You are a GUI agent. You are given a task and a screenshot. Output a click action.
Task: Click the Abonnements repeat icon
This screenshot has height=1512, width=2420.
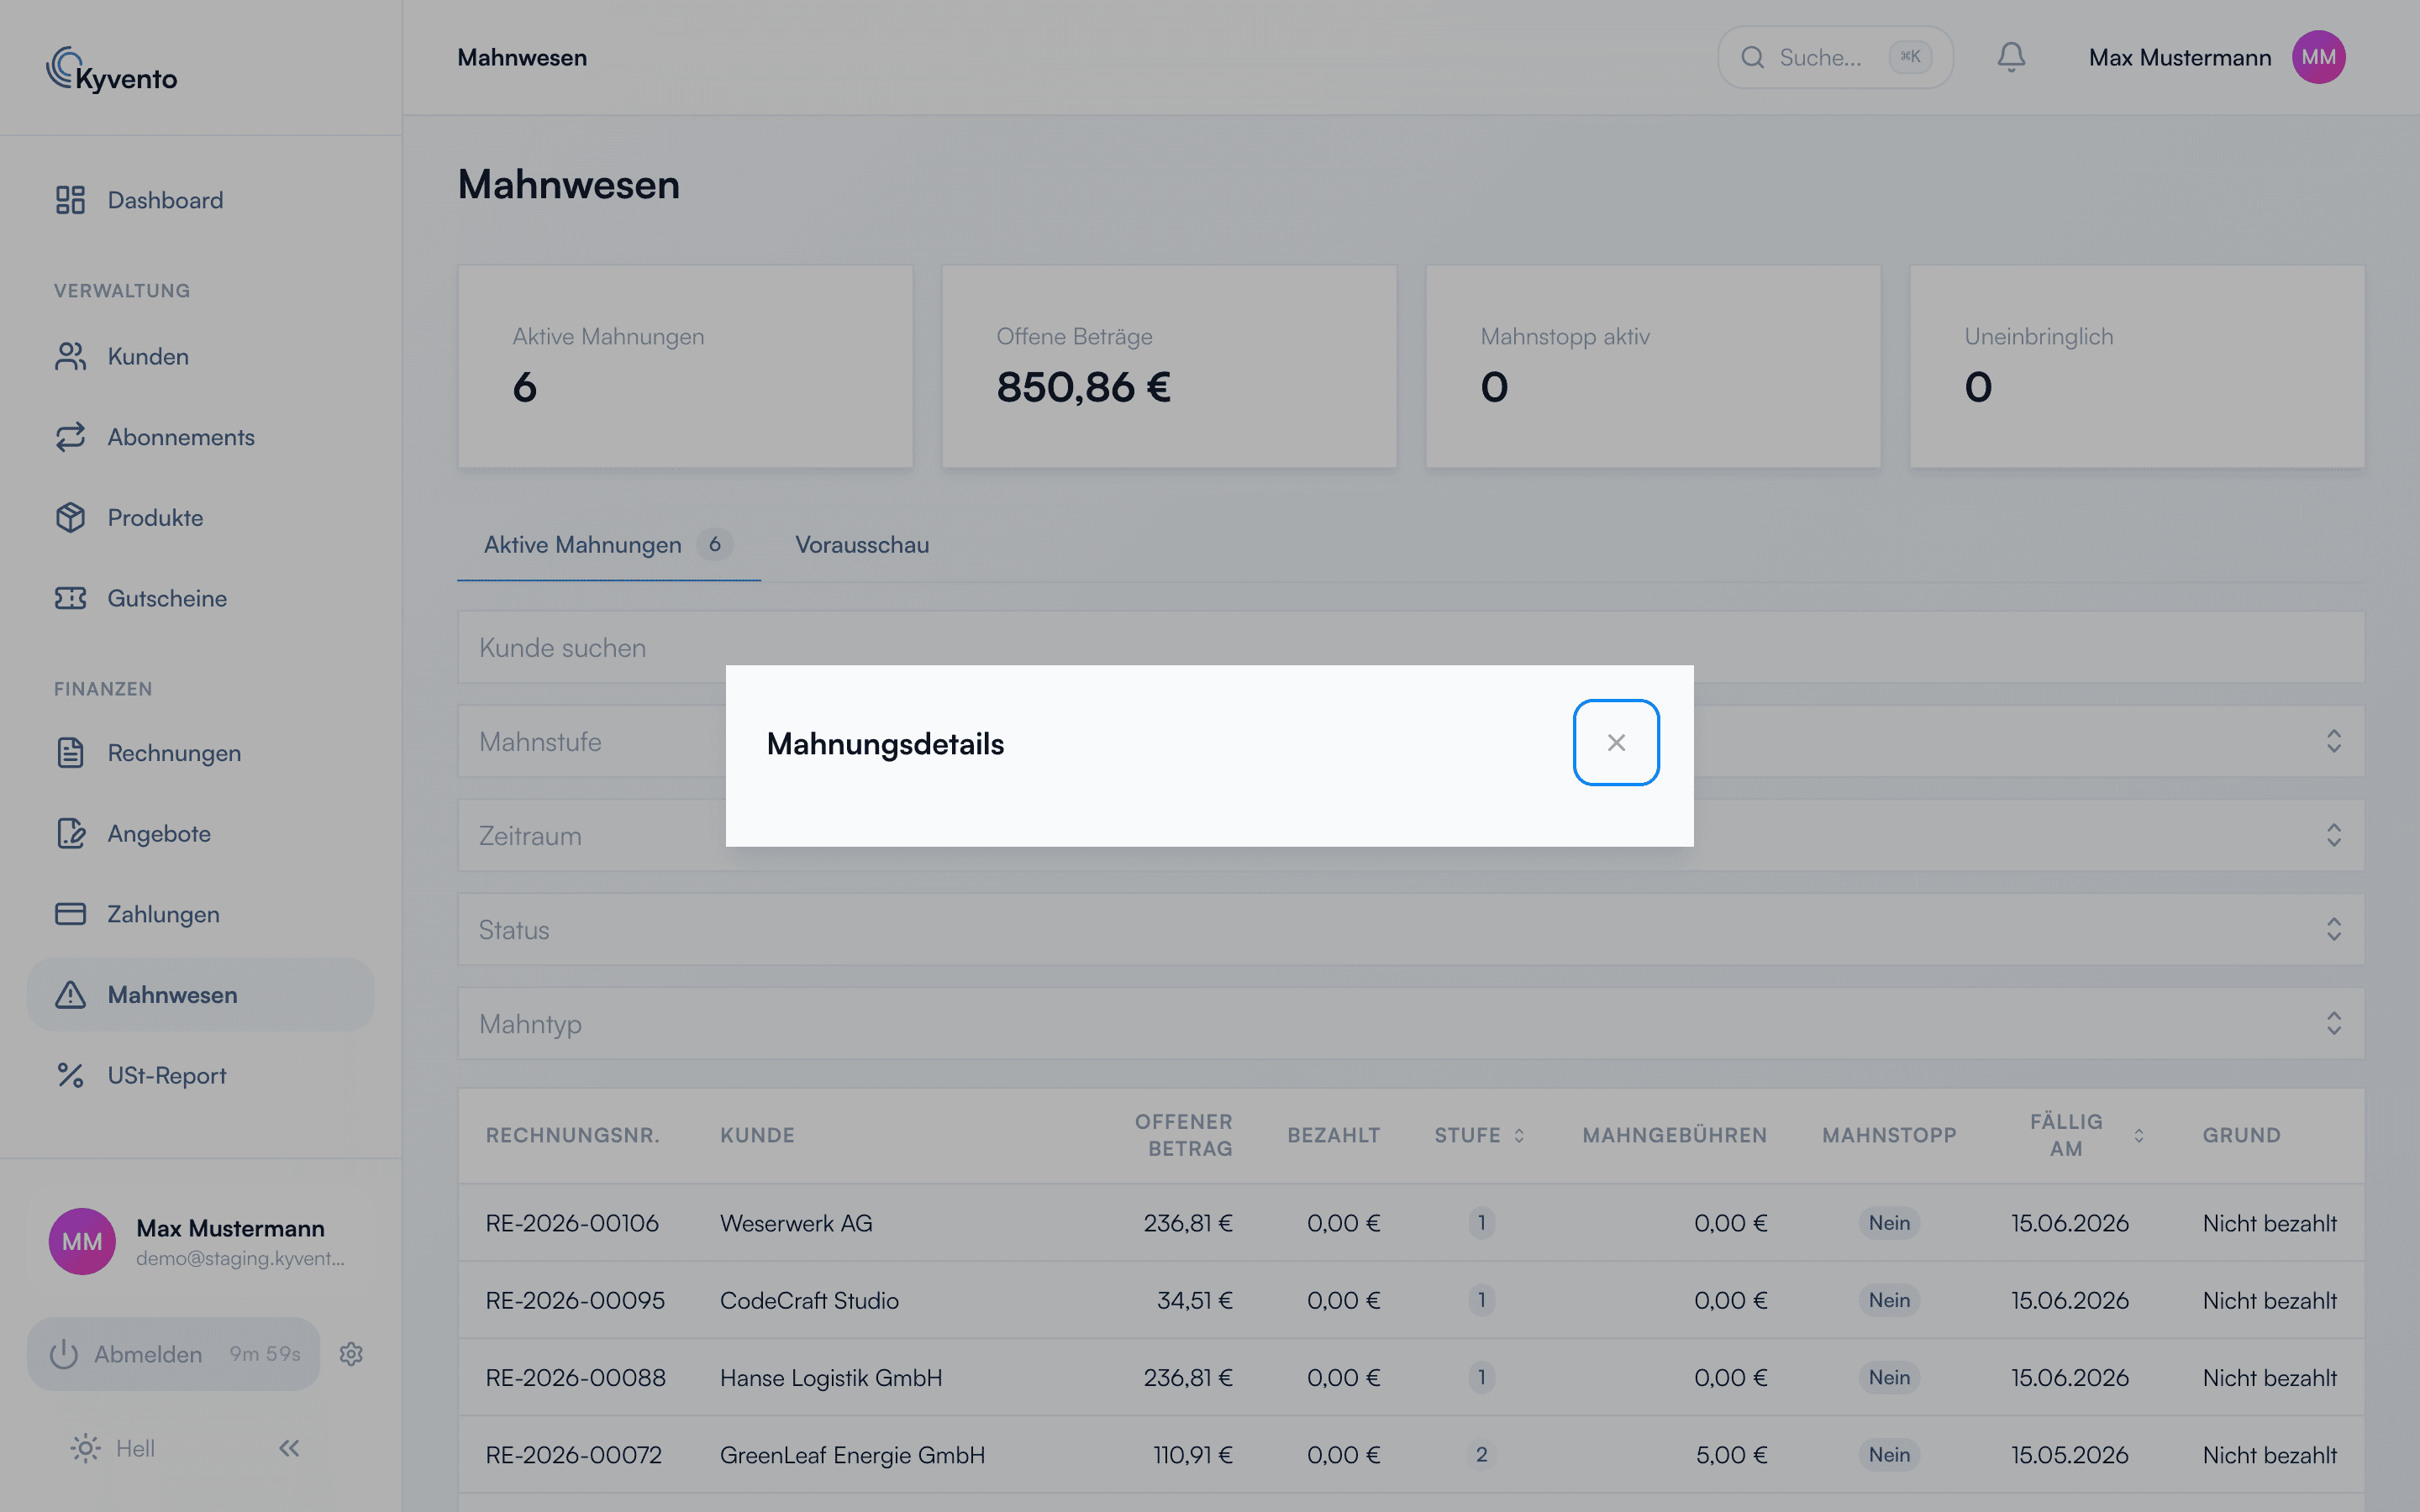[x=70, y=437]
